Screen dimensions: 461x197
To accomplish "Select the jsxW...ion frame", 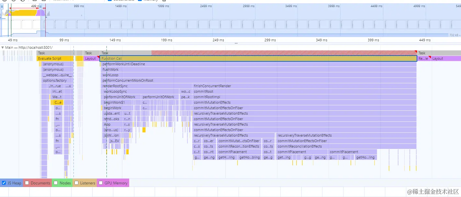I will point(111,135).
